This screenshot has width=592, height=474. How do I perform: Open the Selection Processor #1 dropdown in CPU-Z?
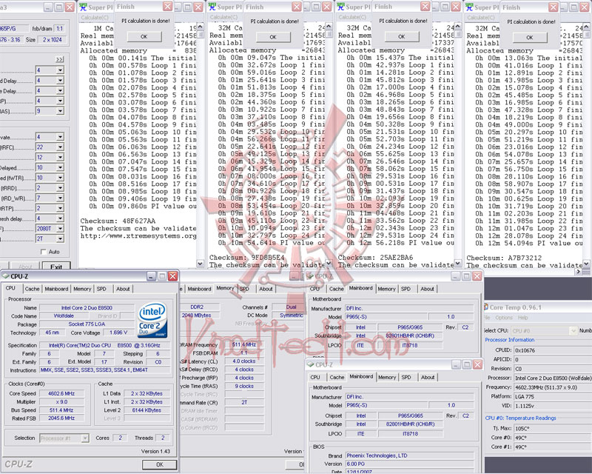point(85,438)
